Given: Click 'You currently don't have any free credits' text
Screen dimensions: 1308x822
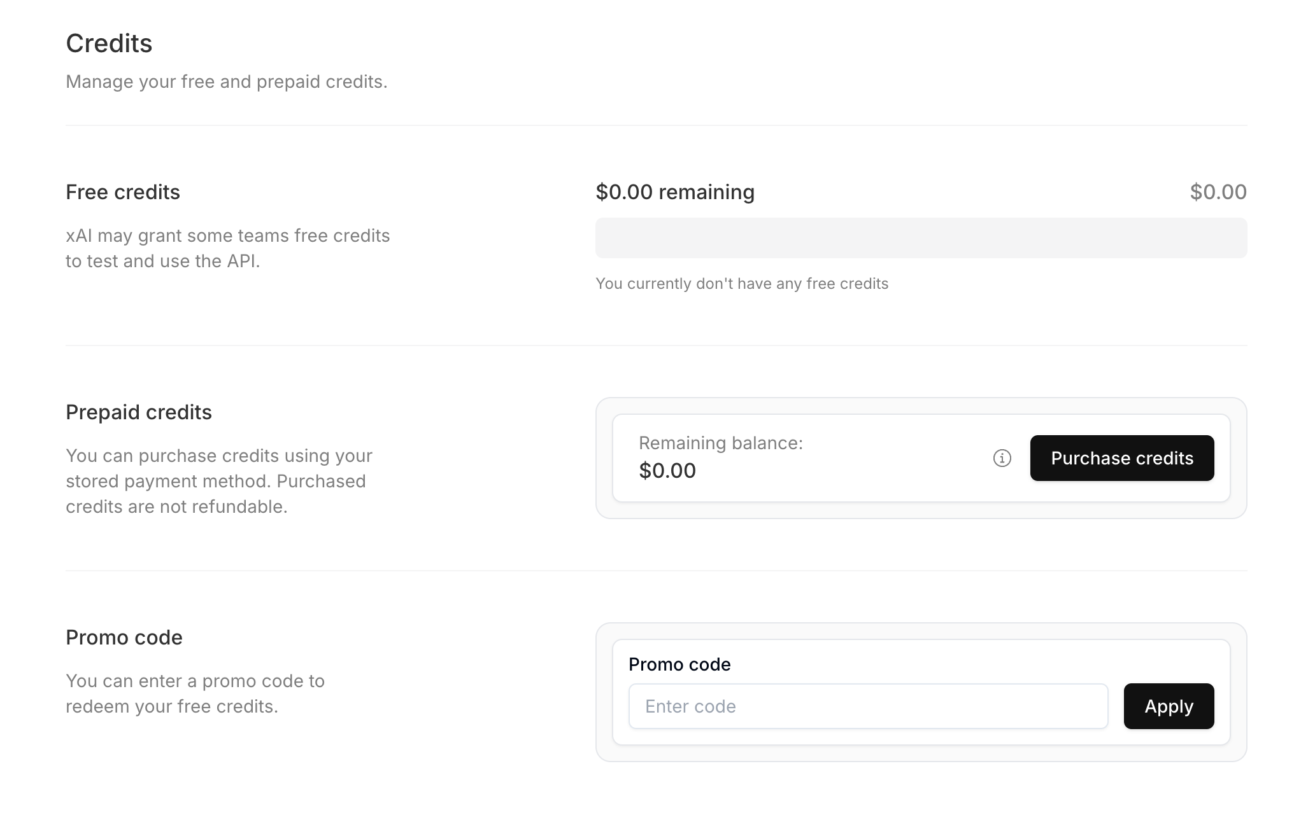Looking at the screenshot, I should [x=741, y=284].
